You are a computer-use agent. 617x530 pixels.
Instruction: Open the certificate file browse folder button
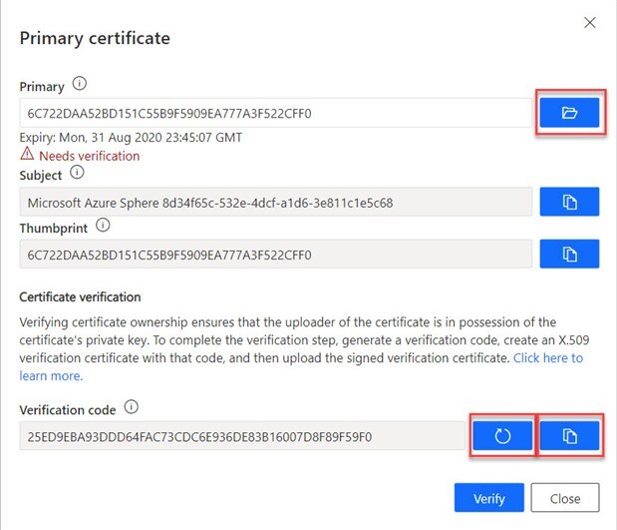(x=569, y=113)
